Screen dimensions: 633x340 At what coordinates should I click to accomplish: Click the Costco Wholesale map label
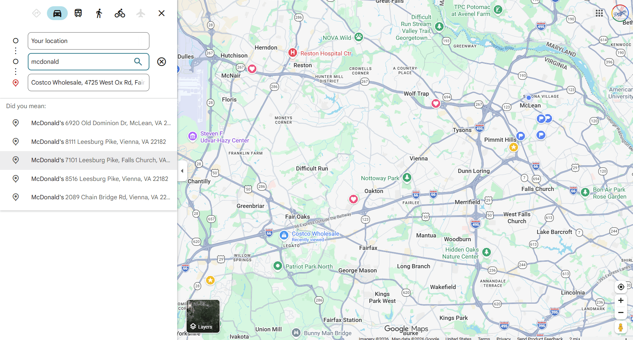tap(315, 234)
